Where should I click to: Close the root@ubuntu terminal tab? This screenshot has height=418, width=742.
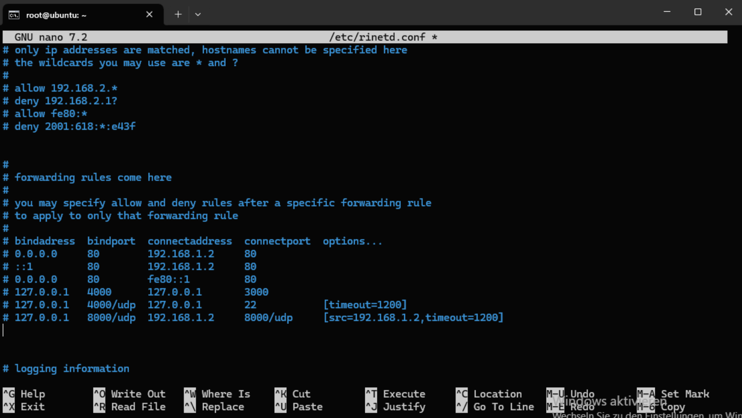point(149,15)
